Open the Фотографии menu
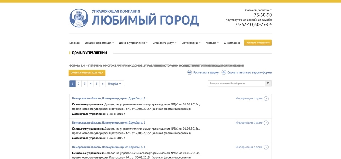 pyautogui.click(x=191, y=43)
